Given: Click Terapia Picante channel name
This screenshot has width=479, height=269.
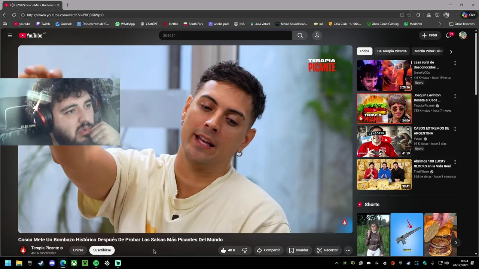Looking at the screenshot, I should (x=45, y=248).
